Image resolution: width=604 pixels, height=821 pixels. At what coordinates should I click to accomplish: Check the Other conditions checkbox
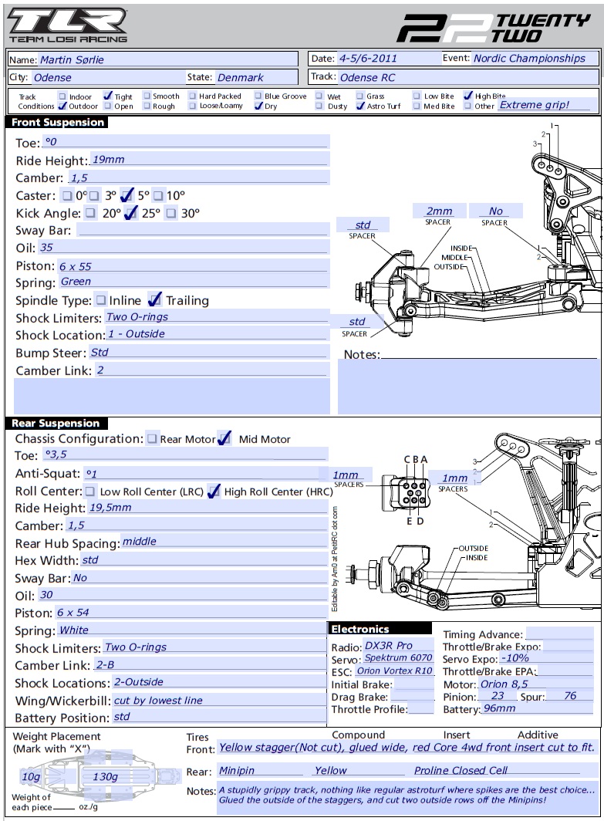(x=468, y=106)
